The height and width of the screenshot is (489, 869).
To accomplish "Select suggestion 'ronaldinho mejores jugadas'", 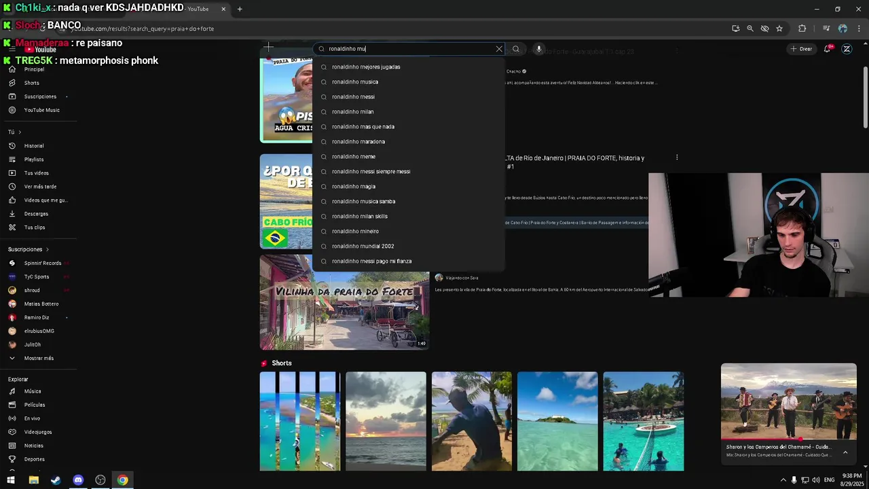I will tap(408, 67).
